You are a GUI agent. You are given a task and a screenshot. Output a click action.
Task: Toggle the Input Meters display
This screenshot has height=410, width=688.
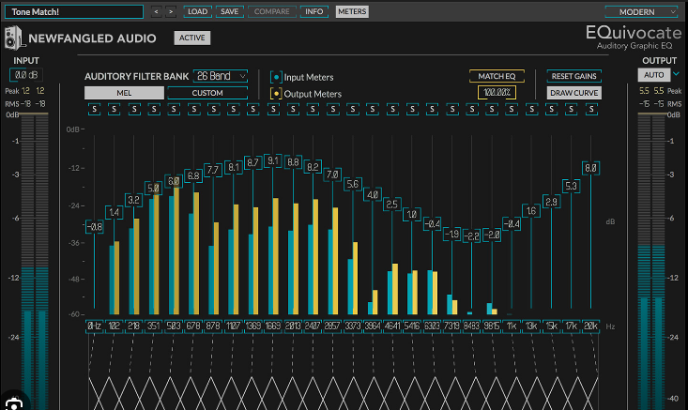[x=276, y=77]
